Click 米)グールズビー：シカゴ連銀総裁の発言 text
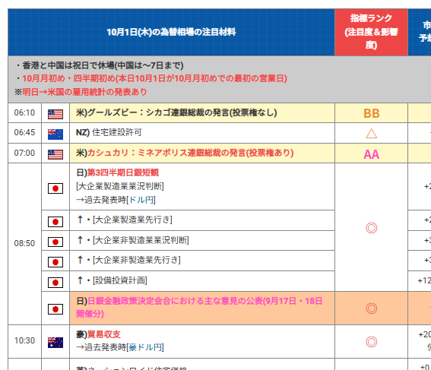Image resolution: width=431 pixels, height=370 pixels. point(176,112)
